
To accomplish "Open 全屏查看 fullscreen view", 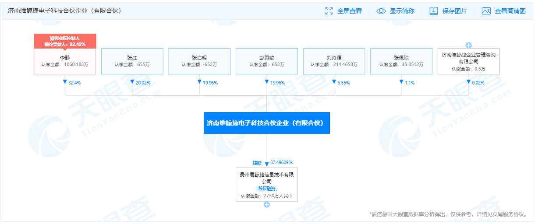I will tap(350, 11).
